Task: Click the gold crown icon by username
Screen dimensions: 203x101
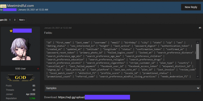Action: click(x=11, y=31)
